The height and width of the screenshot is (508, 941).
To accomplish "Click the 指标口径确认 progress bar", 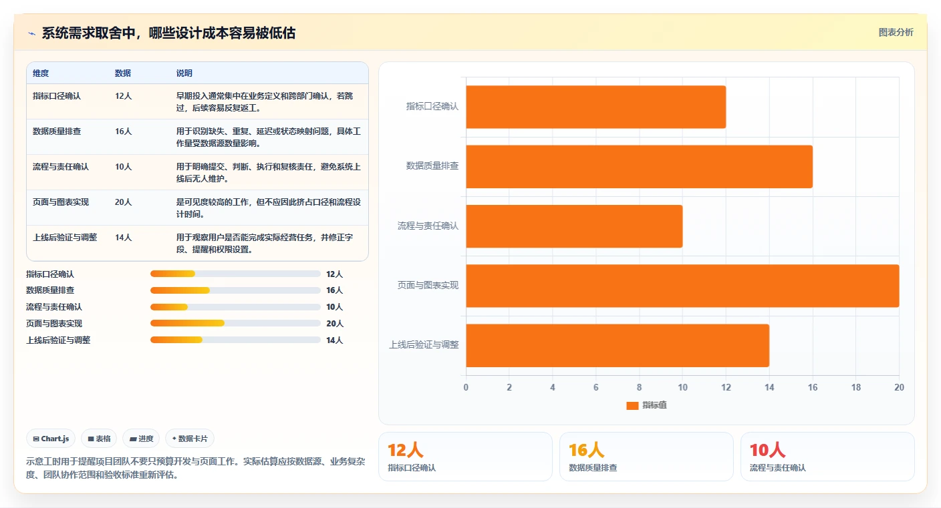I will coord(235,274).
